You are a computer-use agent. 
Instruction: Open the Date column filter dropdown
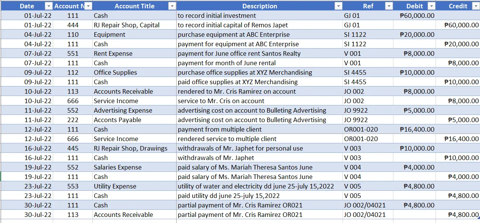(48, 6)
